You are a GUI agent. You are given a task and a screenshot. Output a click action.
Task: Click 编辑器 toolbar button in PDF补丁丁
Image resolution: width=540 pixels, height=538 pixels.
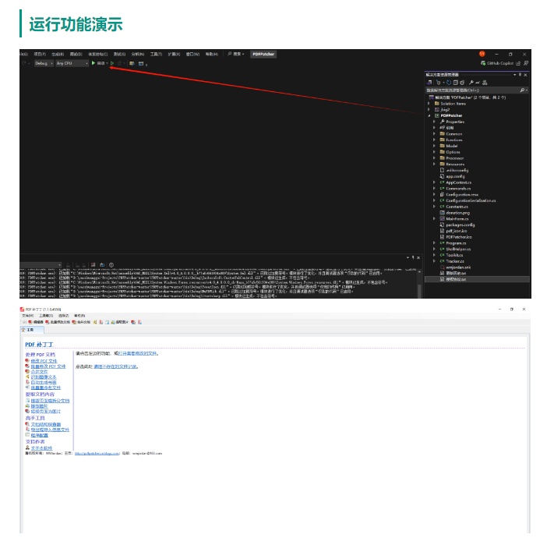36,322
